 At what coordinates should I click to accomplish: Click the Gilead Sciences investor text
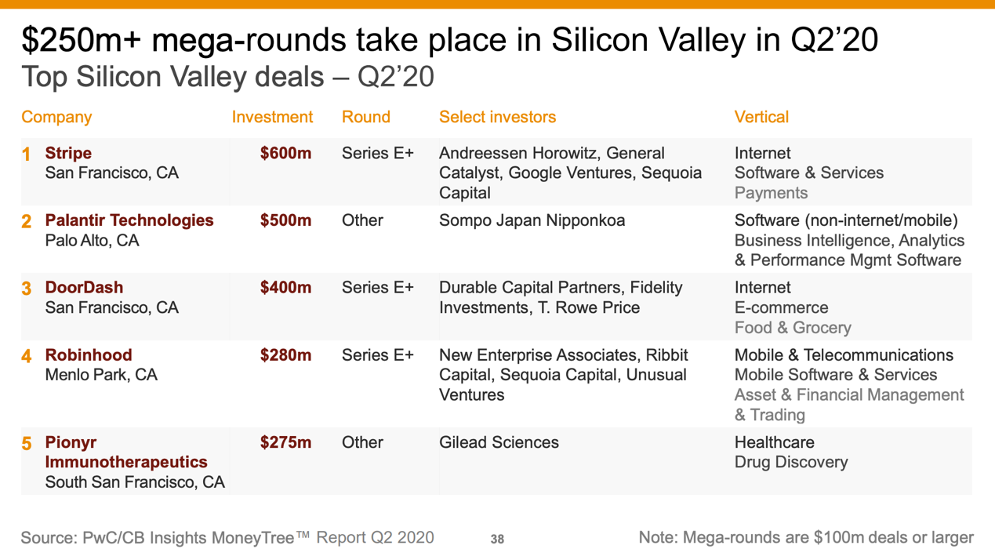click(x=499, y=443)
